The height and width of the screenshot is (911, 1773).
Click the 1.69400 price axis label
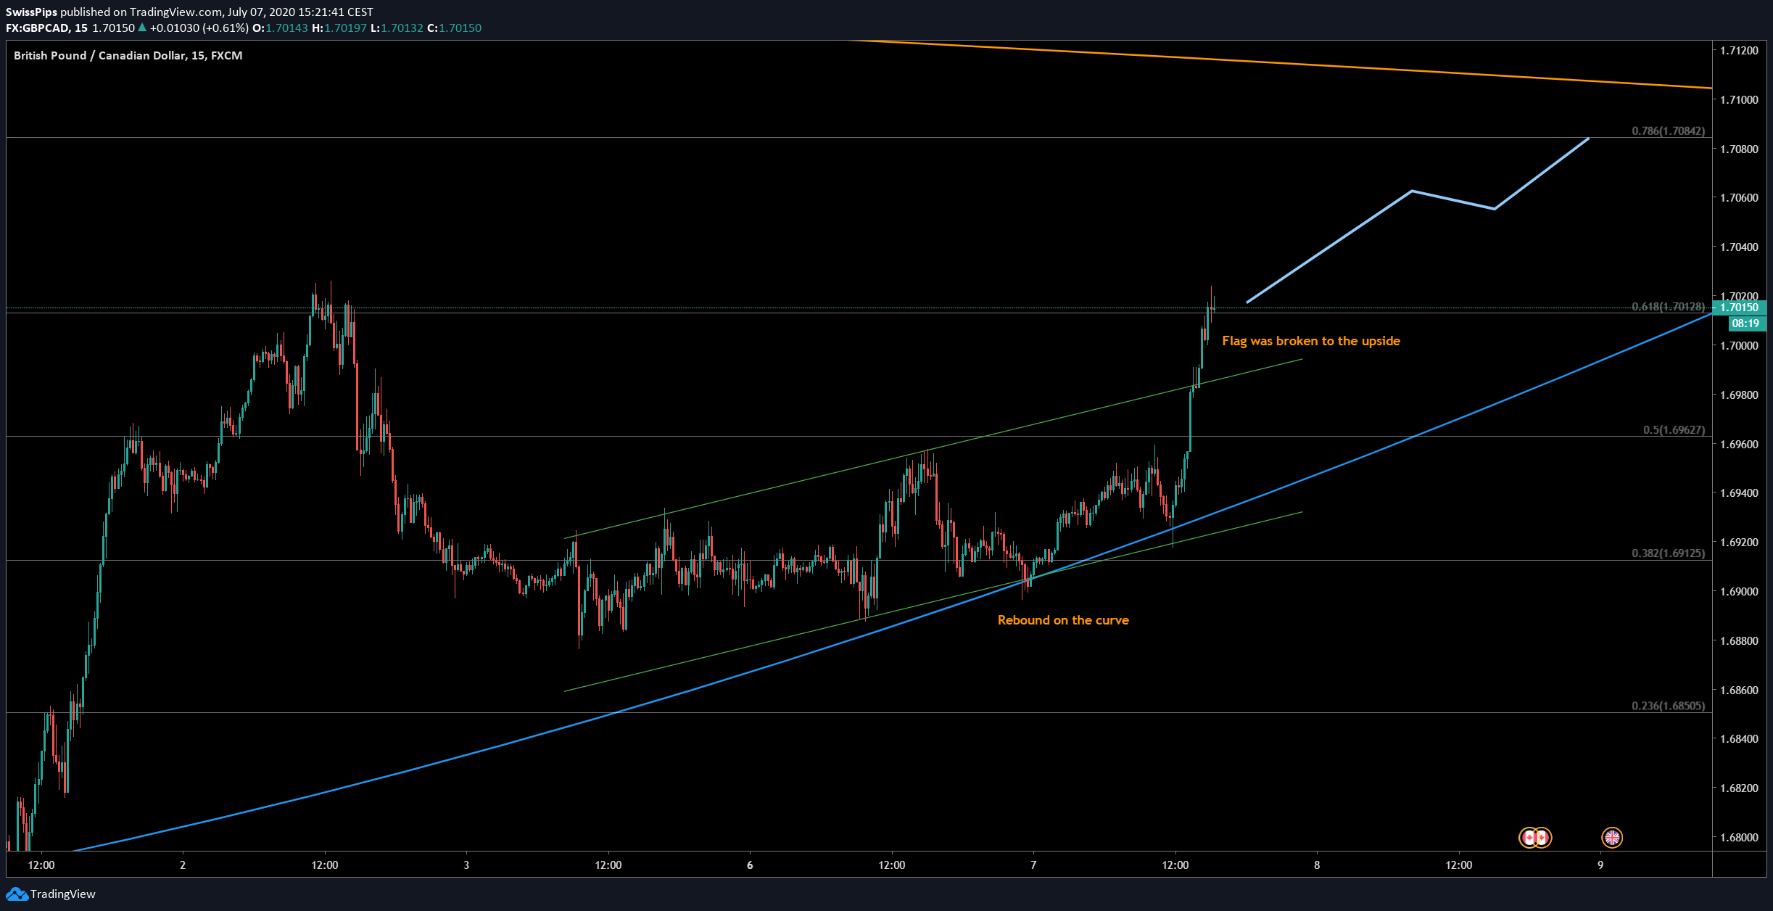[1739, 492]
